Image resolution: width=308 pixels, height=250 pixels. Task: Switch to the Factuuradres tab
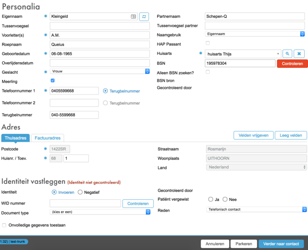[48, 138]
